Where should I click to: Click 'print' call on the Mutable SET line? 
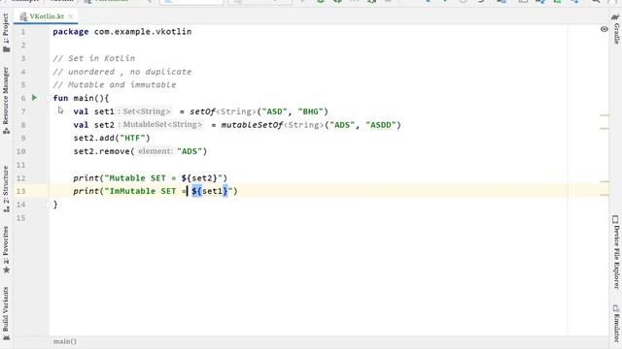click(x=86, y=178)
